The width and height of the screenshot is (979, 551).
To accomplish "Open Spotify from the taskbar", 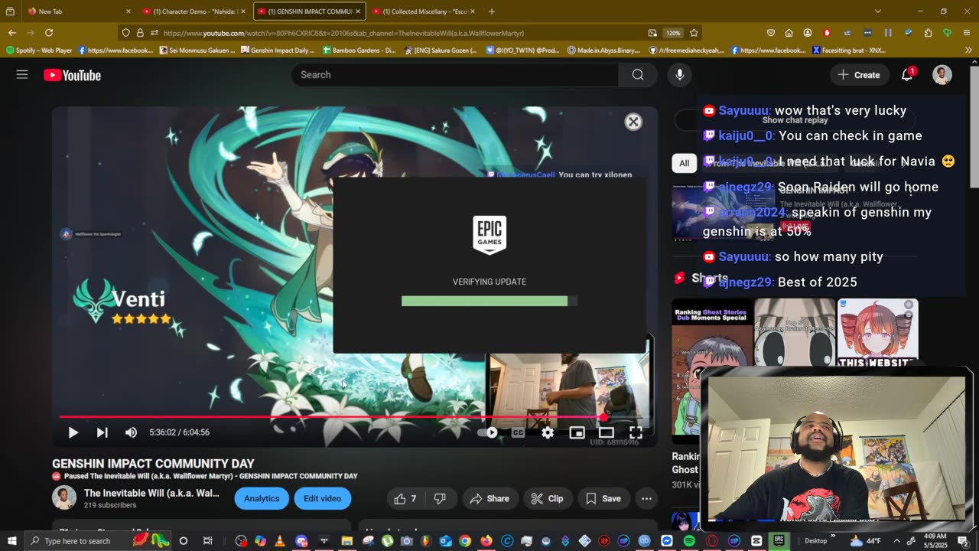I will [689, 541].
